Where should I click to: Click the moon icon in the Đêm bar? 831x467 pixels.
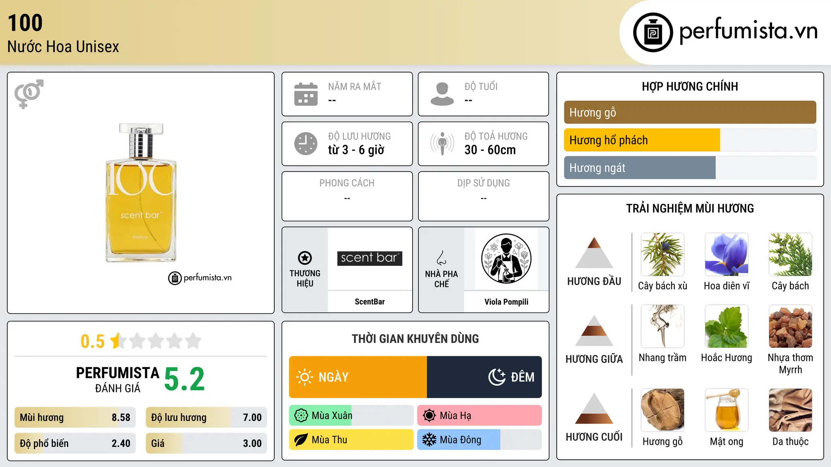pos(497,377)
